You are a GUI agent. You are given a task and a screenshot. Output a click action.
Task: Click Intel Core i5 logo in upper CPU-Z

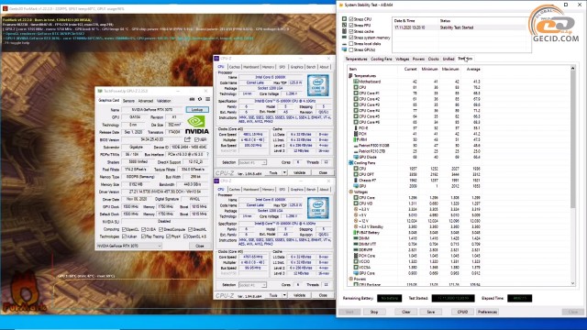click(x=318, y=85)
